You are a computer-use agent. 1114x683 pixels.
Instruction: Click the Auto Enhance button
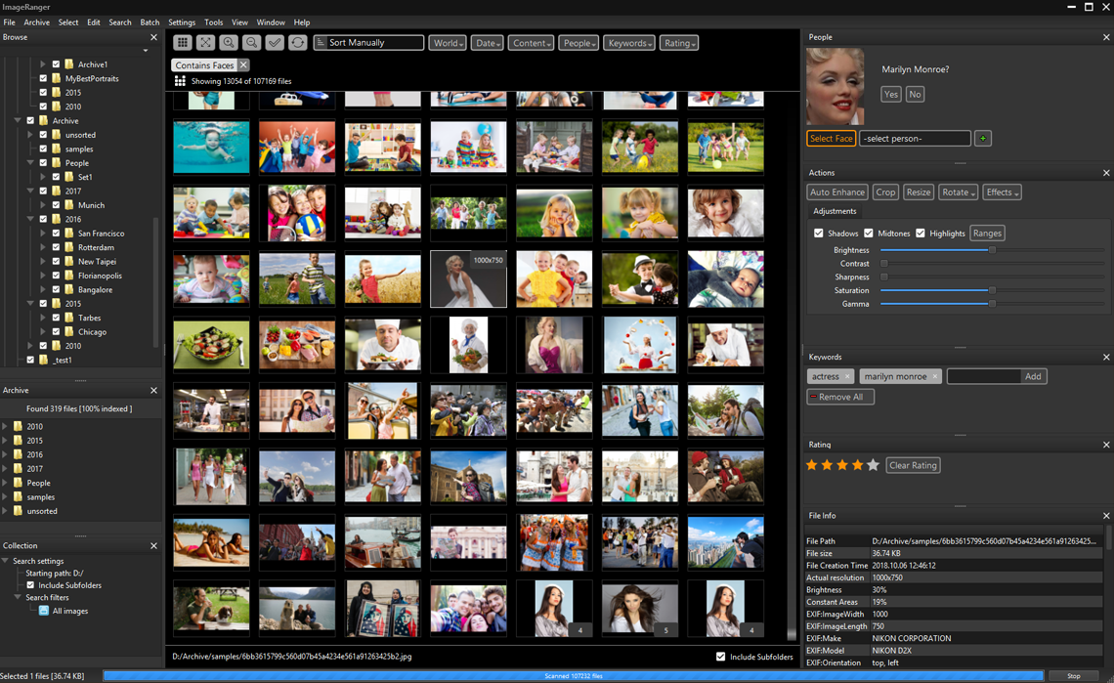(x=837, y=192)
